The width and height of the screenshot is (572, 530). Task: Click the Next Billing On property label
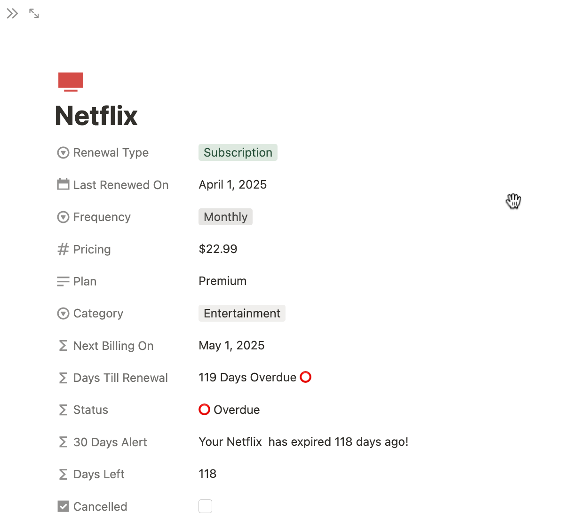pos(113,346)
